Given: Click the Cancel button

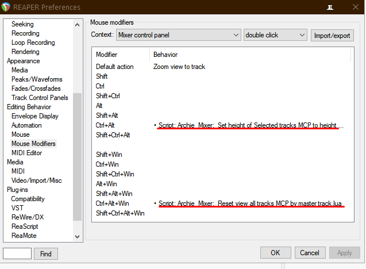Looking at the screenshot, I should (310, 253).
